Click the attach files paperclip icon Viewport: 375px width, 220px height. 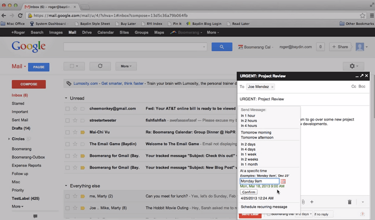pos(303,202)
